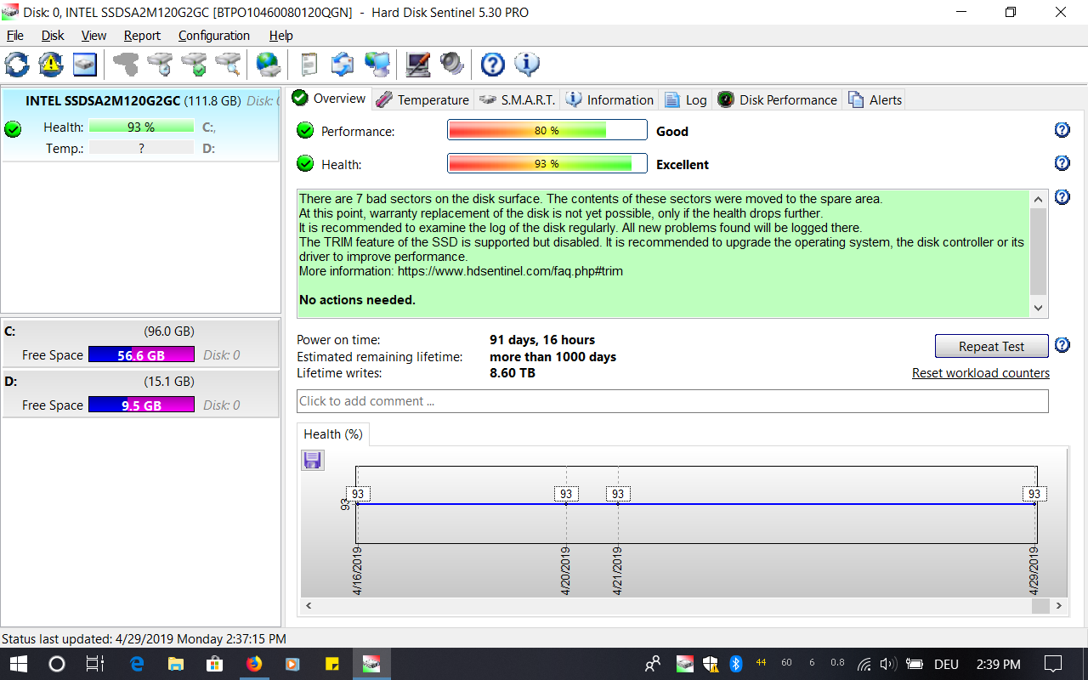Click the Hard Disk Sentinel taskbar icon

pyautogui.click(x=371, y=664)
